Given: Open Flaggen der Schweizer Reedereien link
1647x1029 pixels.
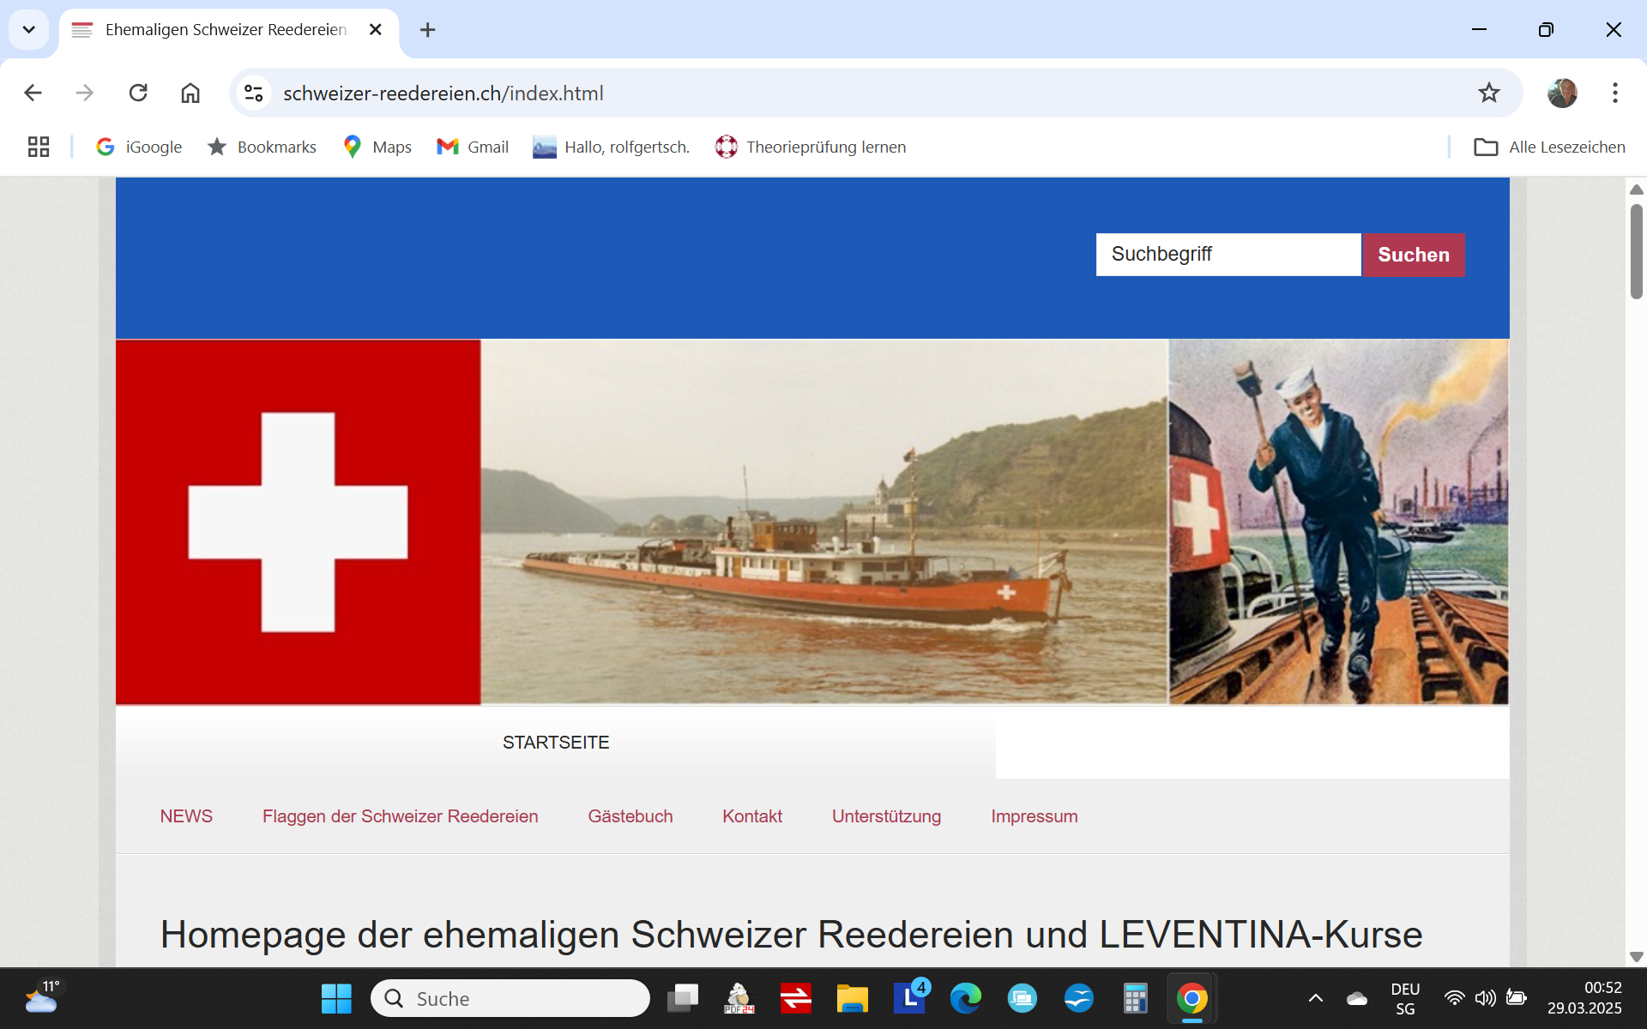Looking at the screenshot, I should tap(400, 816).
